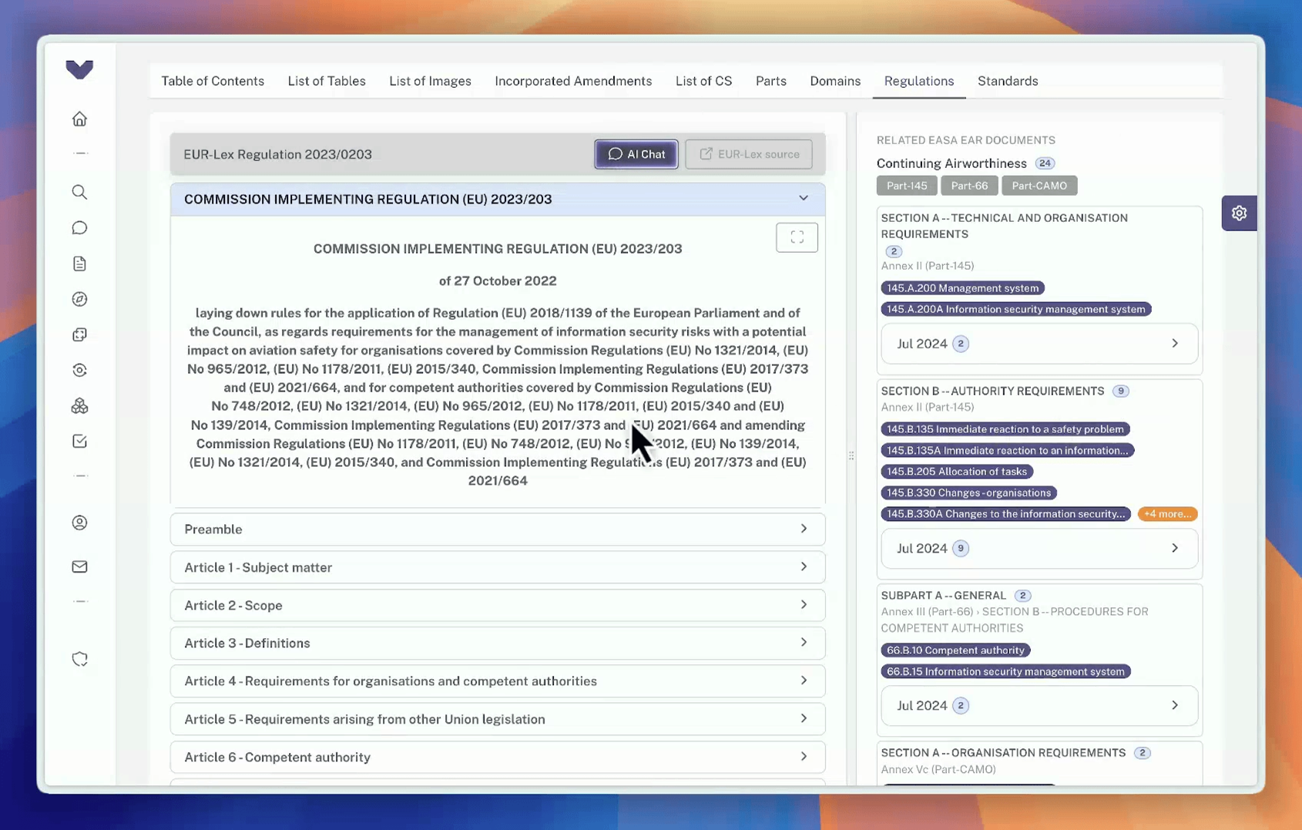Open the mail envelope icon in the sidebar

79,566
